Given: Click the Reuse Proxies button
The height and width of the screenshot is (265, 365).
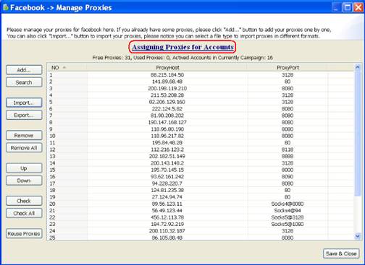Looking at the screenshot, I should (24, 234).
